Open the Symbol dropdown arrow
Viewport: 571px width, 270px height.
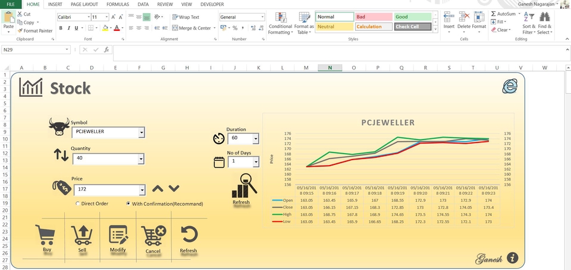pyautogui.click(x=142, y=133)
